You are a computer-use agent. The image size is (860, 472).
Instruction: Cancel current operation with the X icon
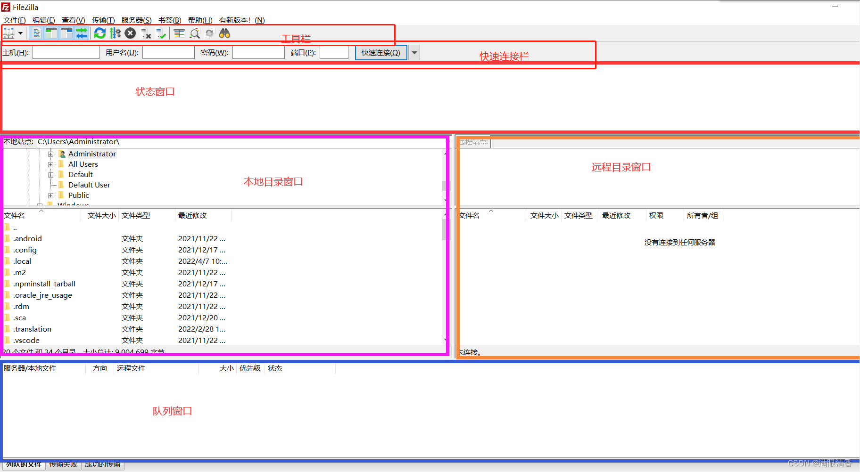131,33
